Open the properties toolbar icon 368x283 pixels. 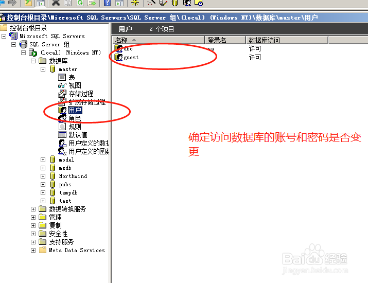(x=68, y=3)
